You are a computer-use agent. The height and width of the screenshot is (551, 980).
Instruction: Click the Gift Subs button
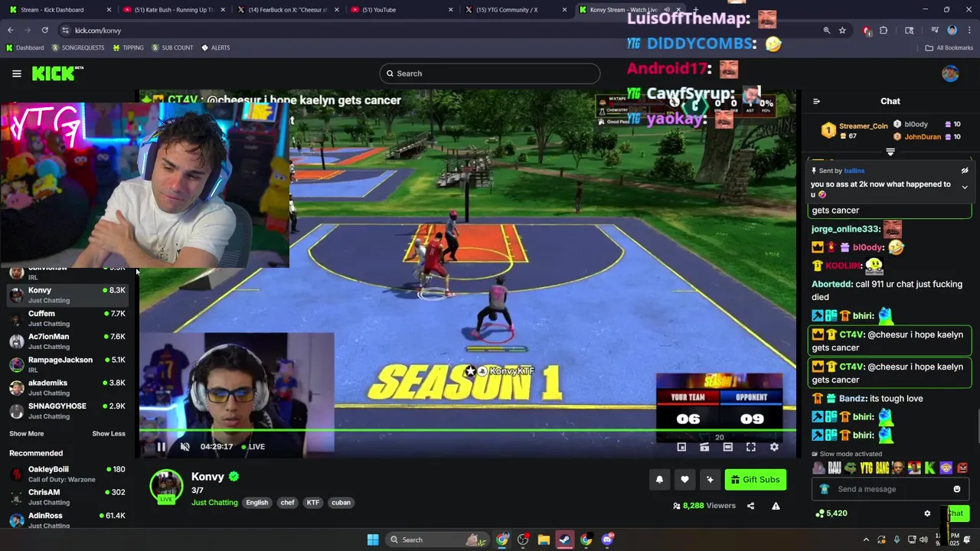755,480
